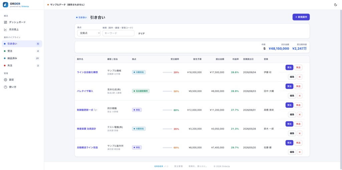Click the 80% probability bar

168,110
